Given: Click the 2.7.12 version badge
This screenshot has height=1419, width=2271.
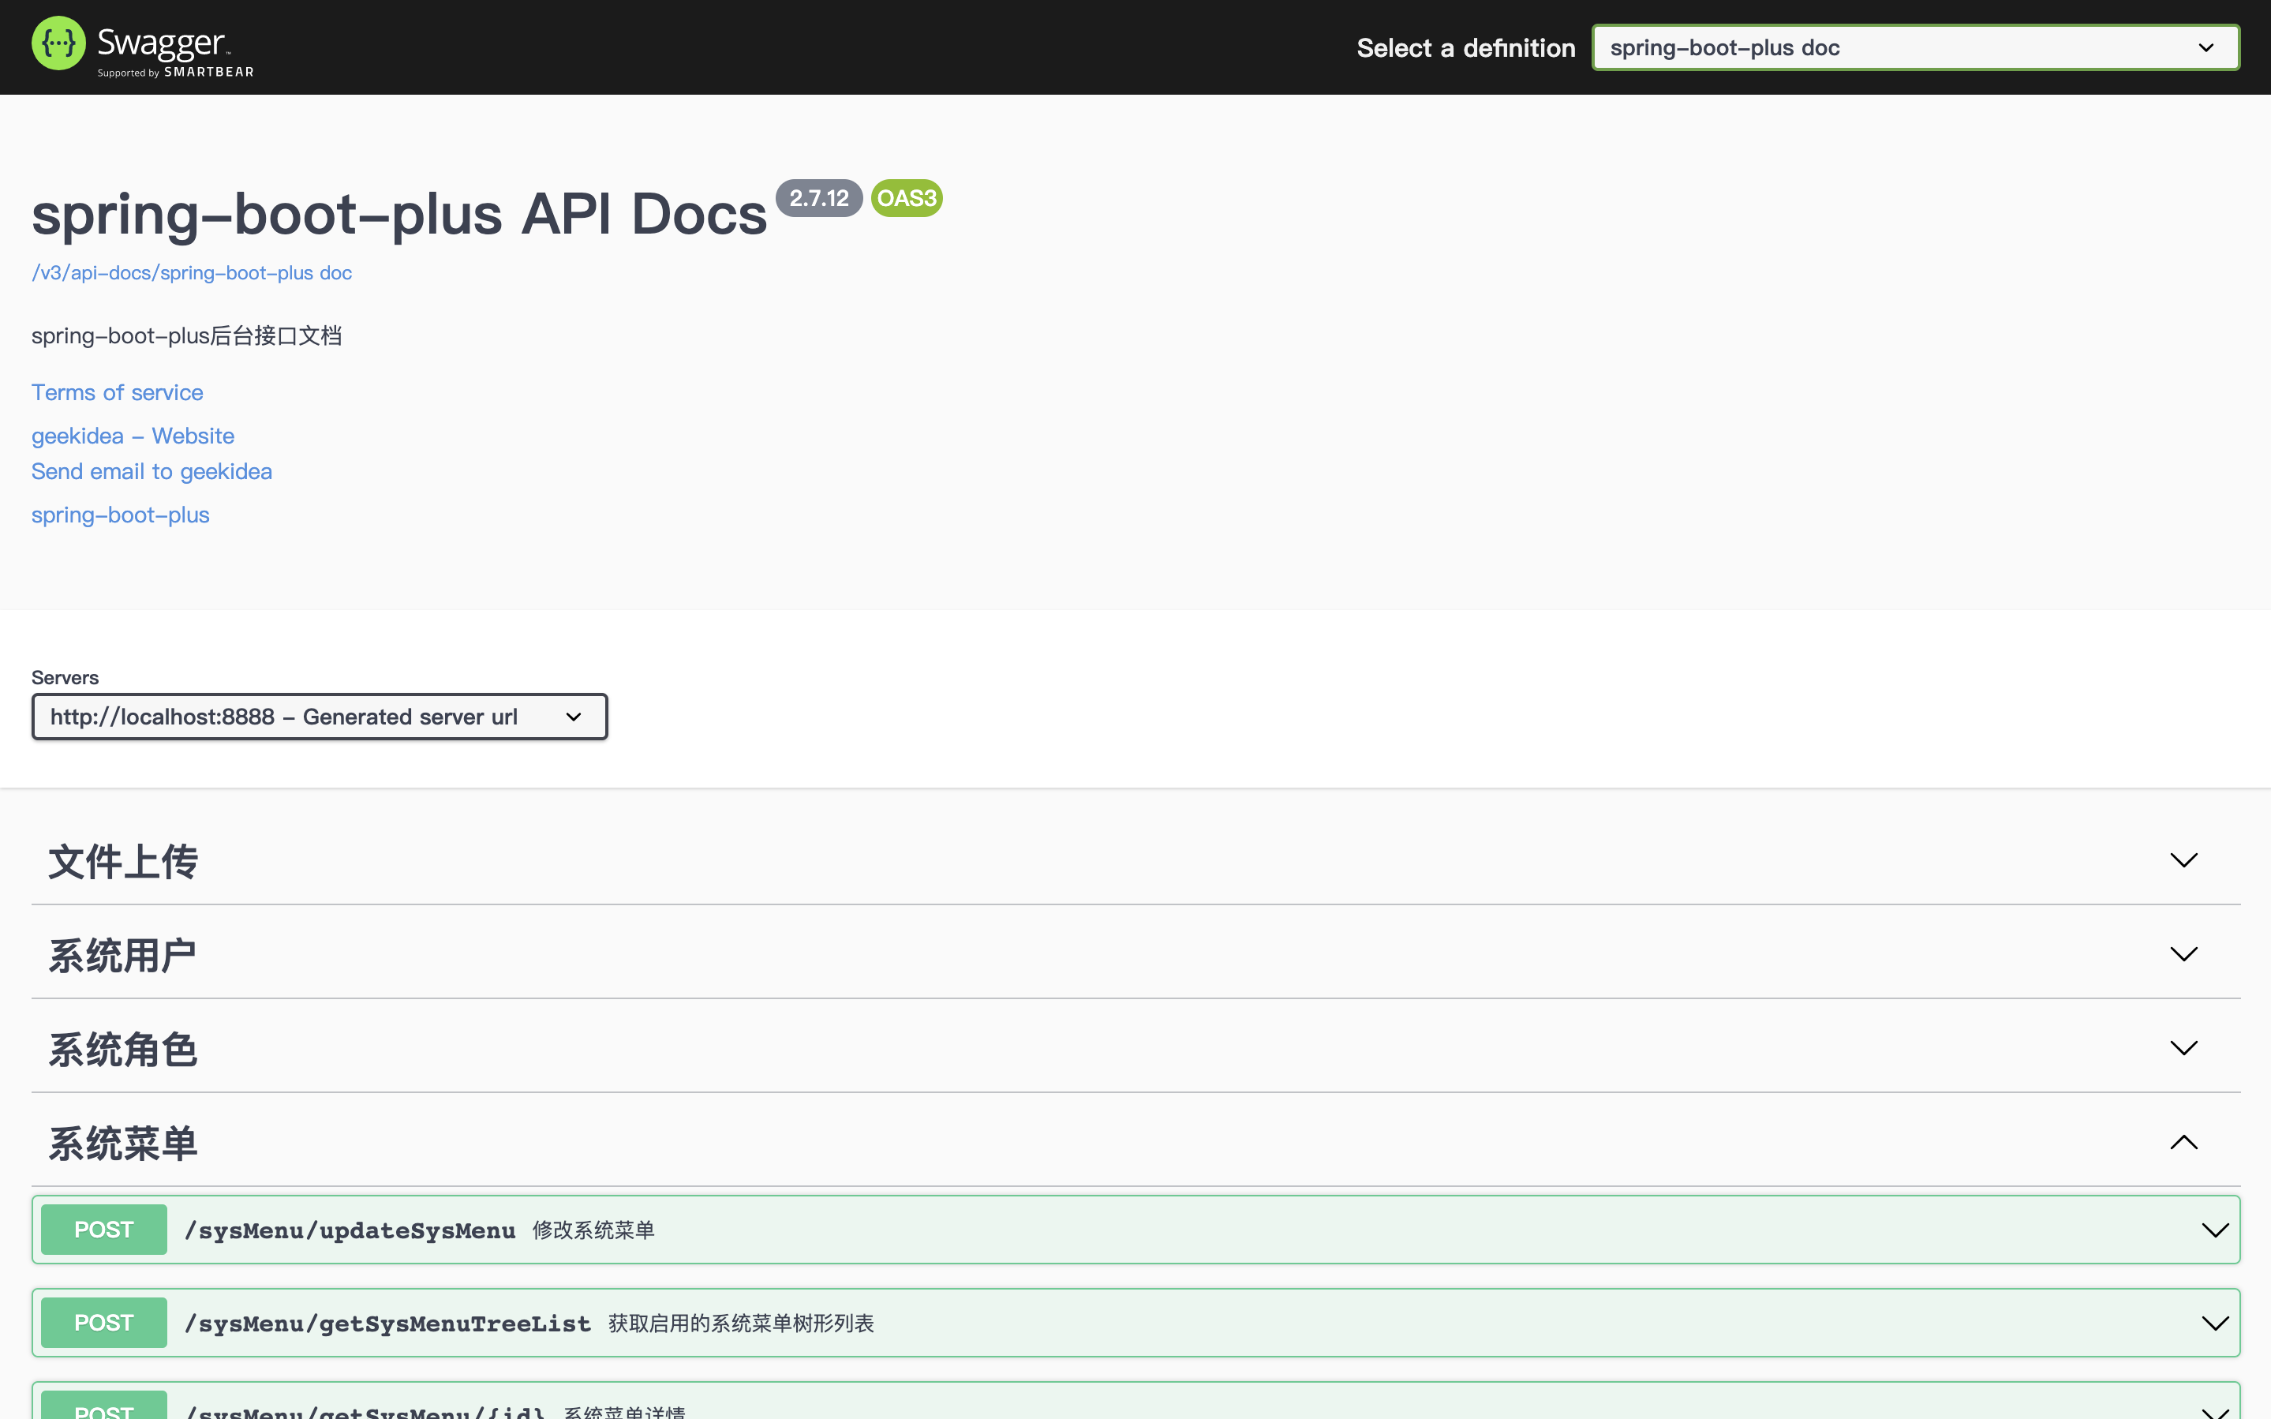Looking at the screenshot, I should click(818, 198).
